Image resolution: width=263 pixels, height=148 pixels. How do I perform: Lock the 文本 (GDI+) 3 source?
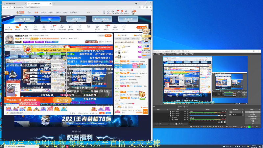(187, 112)
